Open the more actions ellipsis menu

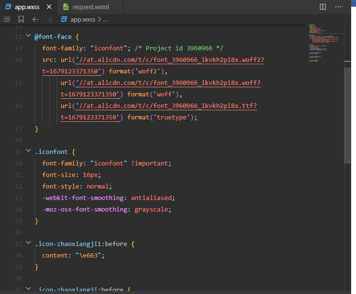pos(338,7)
